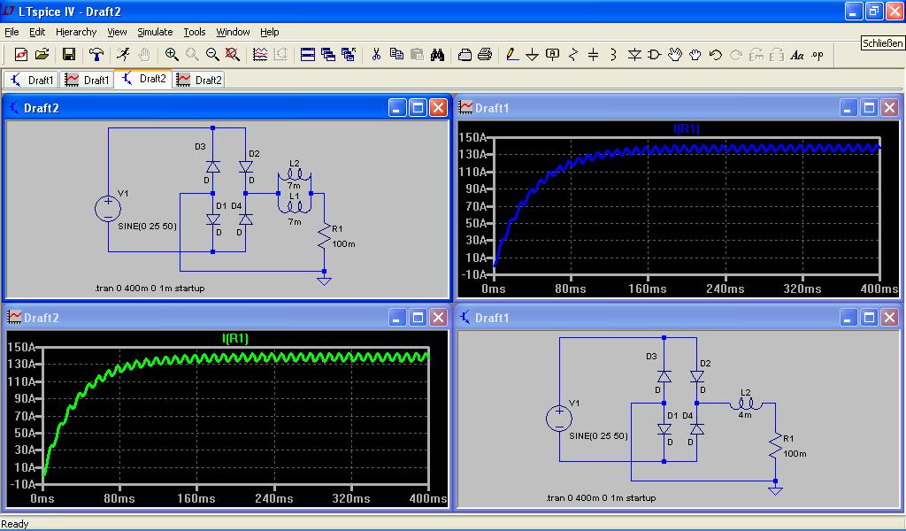
Task: Click the Print icon in toolbar
Action: pos(485,55)
